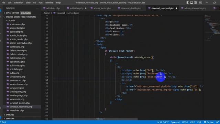Open viewcinema.php in explorer

18,77
